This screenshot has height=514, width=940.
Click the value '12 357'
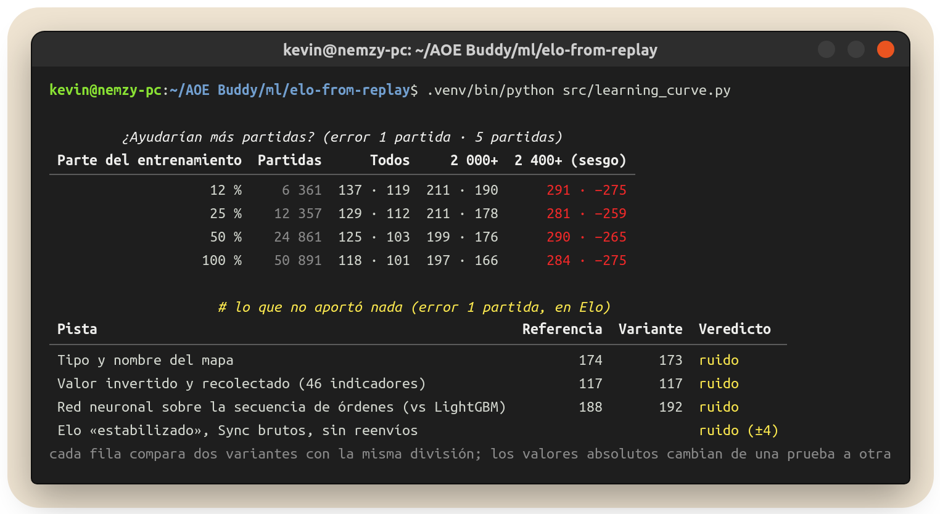pyautogui.click(x=298, y=213)
